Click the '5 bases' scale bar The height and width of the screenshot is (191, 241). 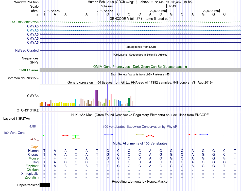[x=140, y=6]
